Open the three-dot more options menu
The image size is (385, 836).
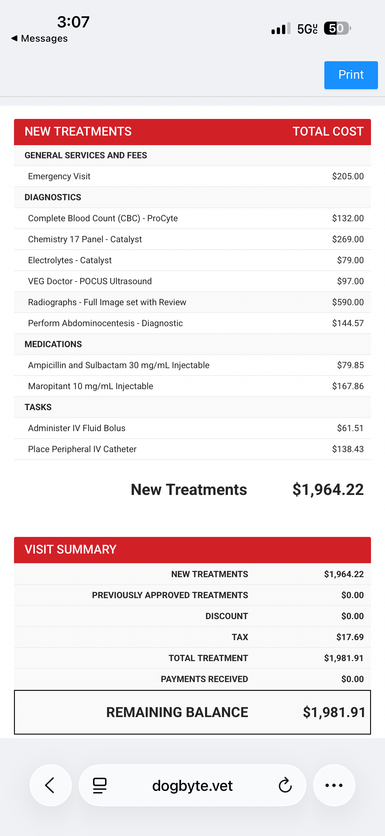334,785
